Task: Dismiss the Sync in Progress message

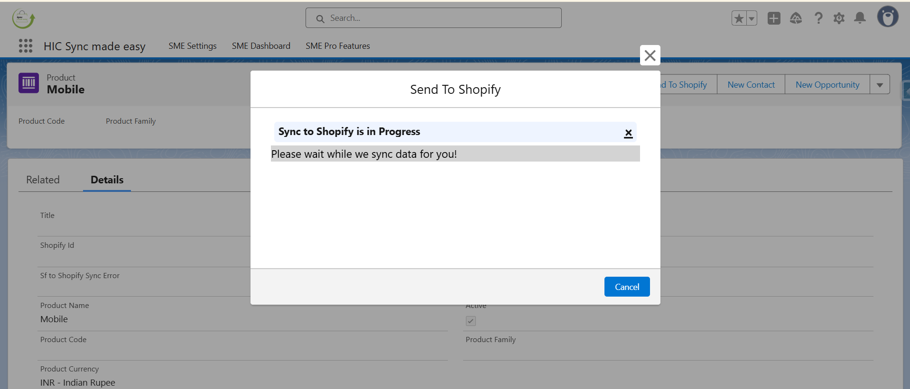Action: [628, 133]
